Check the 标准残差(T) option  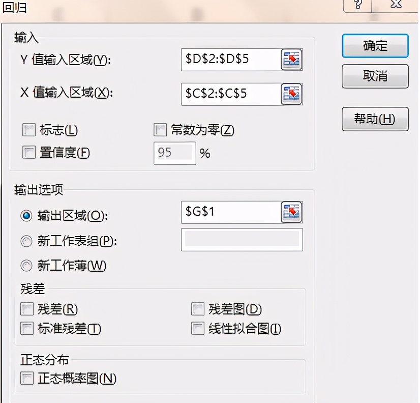(26, 329)
